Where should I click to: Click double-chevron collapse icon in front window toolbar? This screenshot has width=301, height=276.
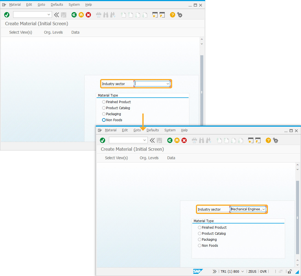(x=152, y=140)
